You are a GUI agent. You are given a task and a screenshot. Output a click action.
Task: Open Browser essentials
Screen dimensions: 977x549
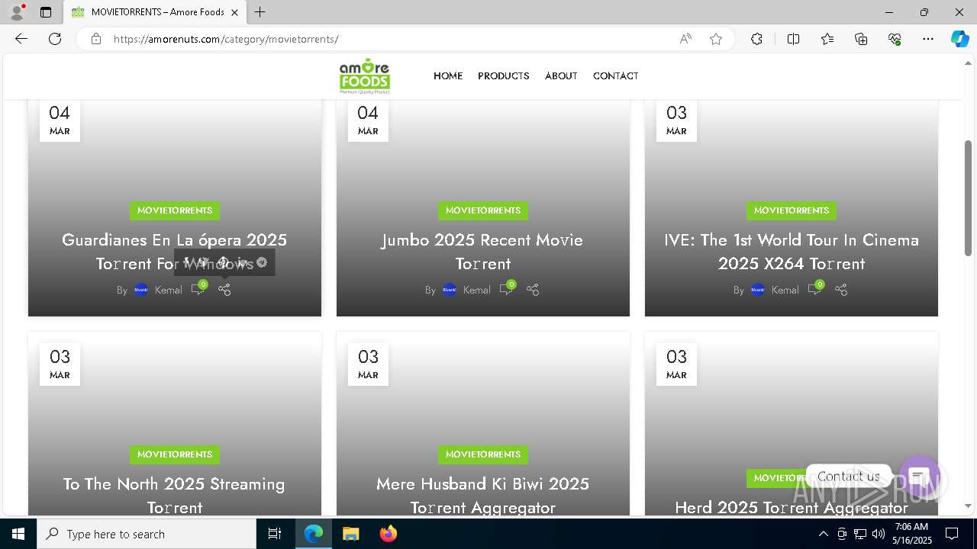coord(895,39)
